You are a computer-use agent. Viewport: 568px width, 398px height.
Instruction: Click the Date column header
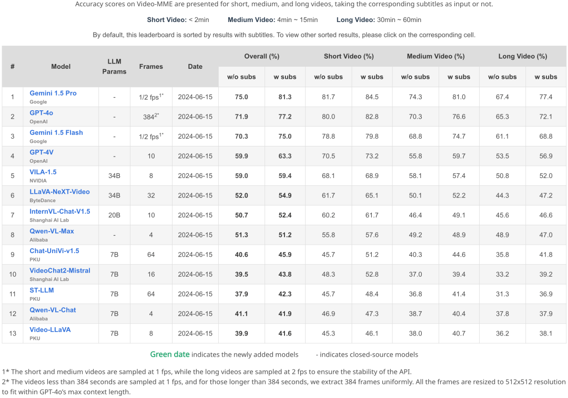point(195,67)
